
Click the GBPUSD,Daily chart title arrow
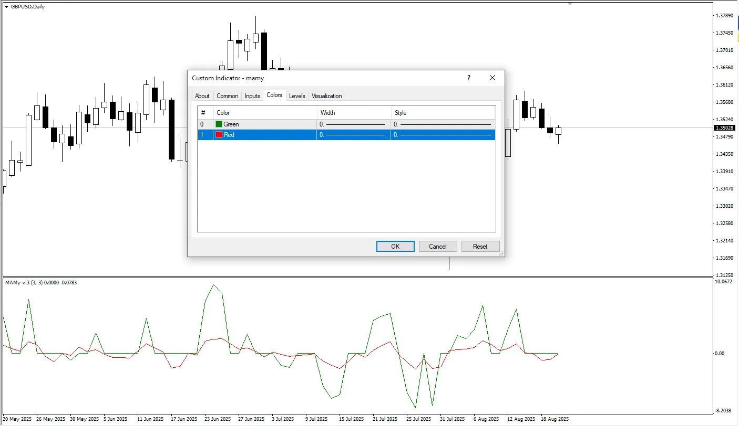6,6
